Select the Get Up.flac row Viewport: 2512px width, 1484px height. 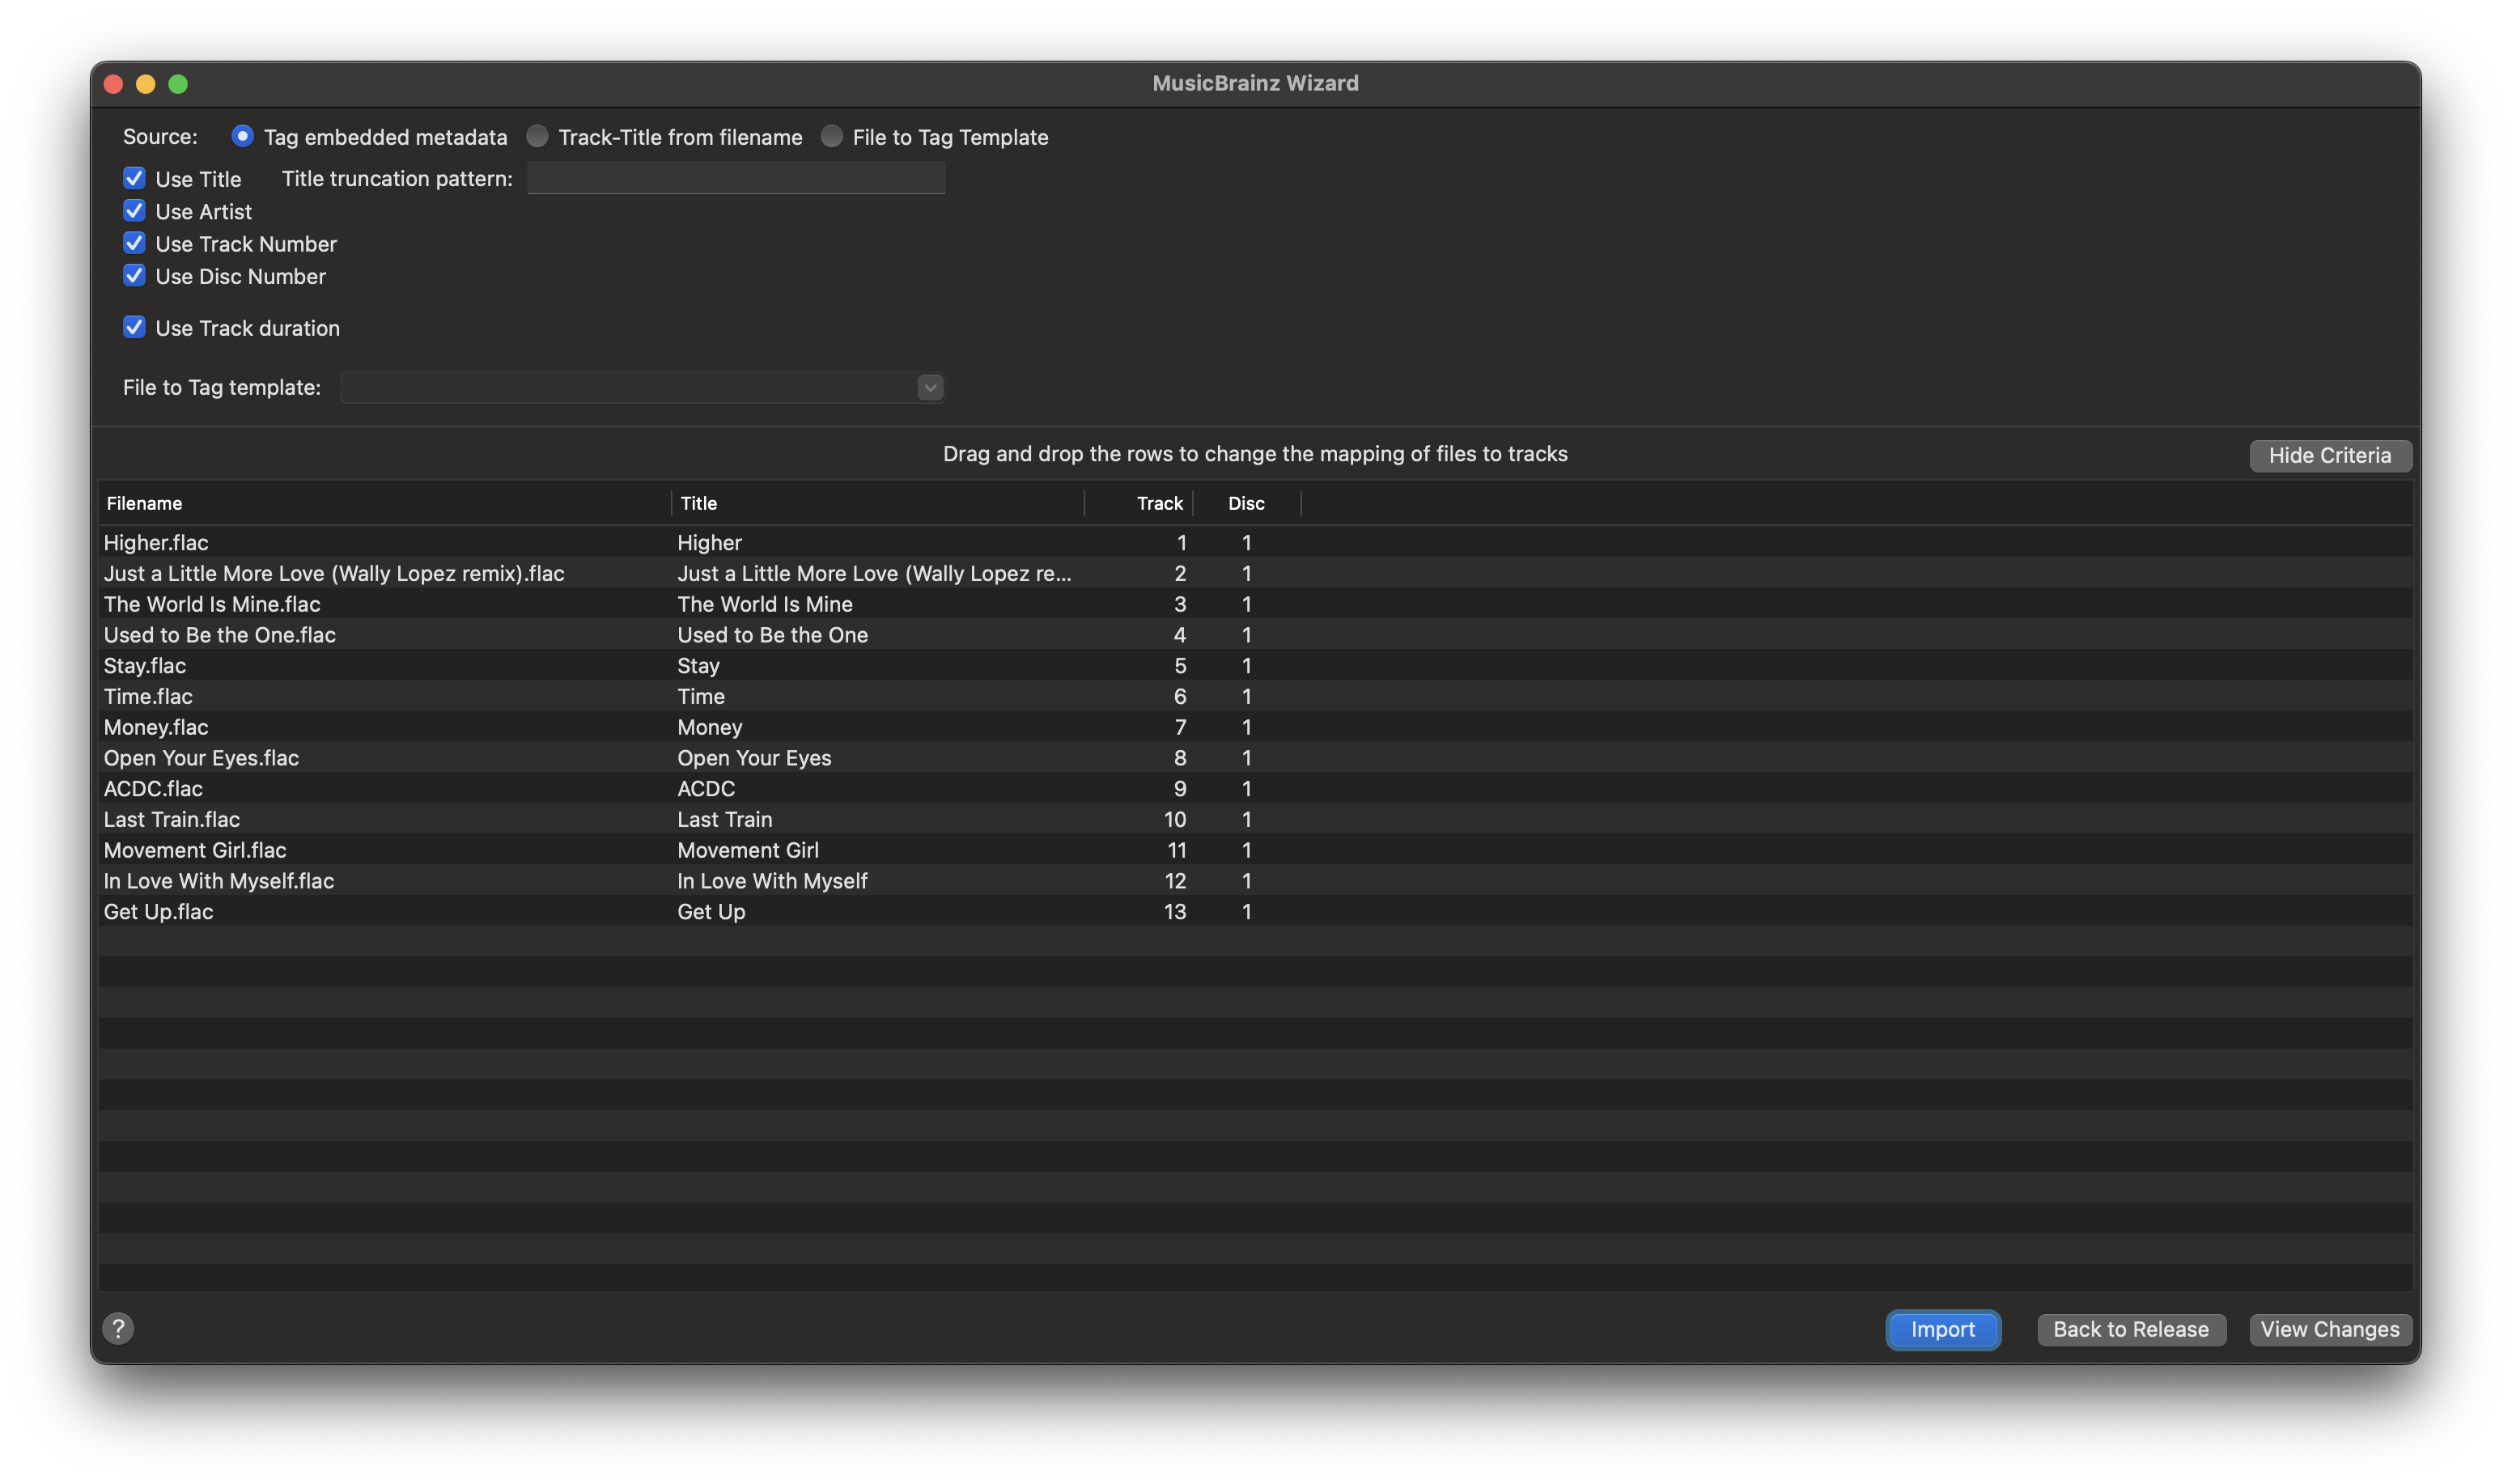[x=1255, y=911]
